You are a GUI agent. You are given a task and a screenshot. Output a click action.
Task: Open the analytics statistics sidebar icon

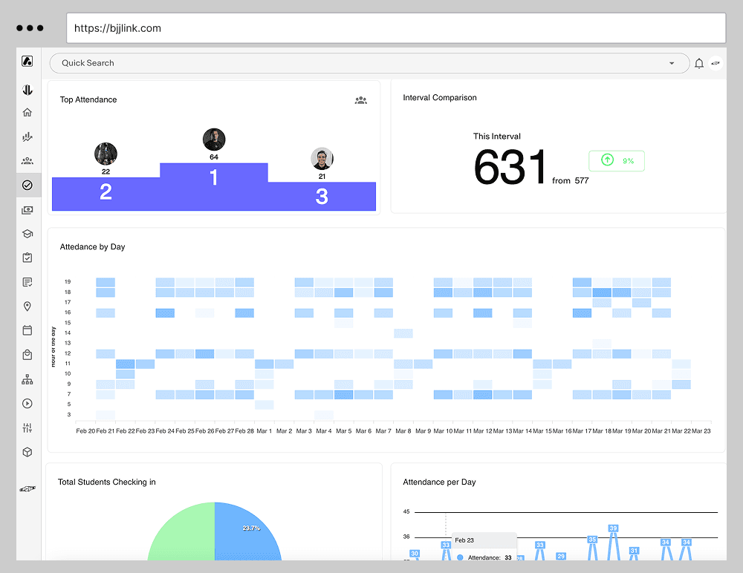pos(27,137)
